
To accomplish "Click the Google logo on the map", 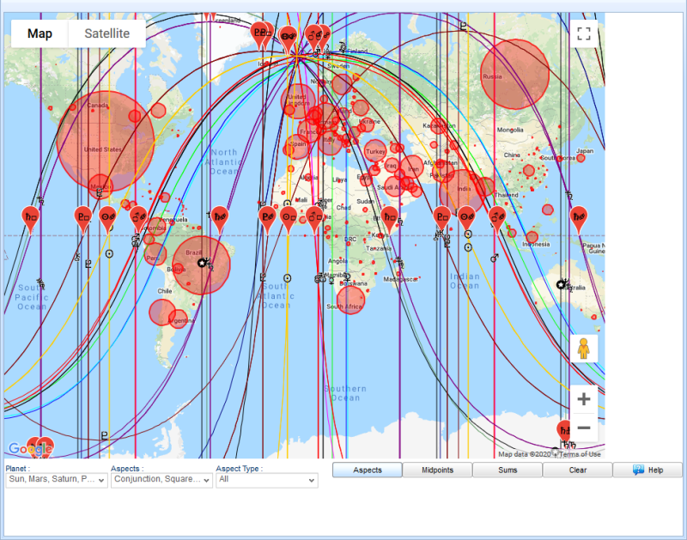I will pyautogui.click(x=30, y=449).
